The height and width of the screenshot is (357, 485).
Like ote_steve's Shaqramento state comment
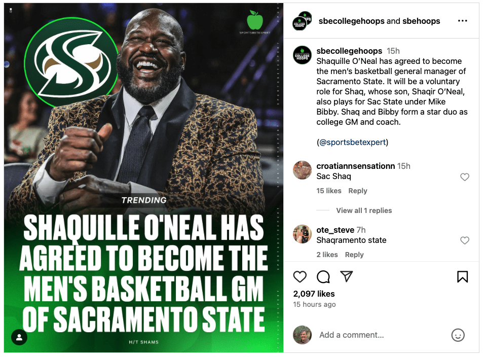tap(465, 240)
